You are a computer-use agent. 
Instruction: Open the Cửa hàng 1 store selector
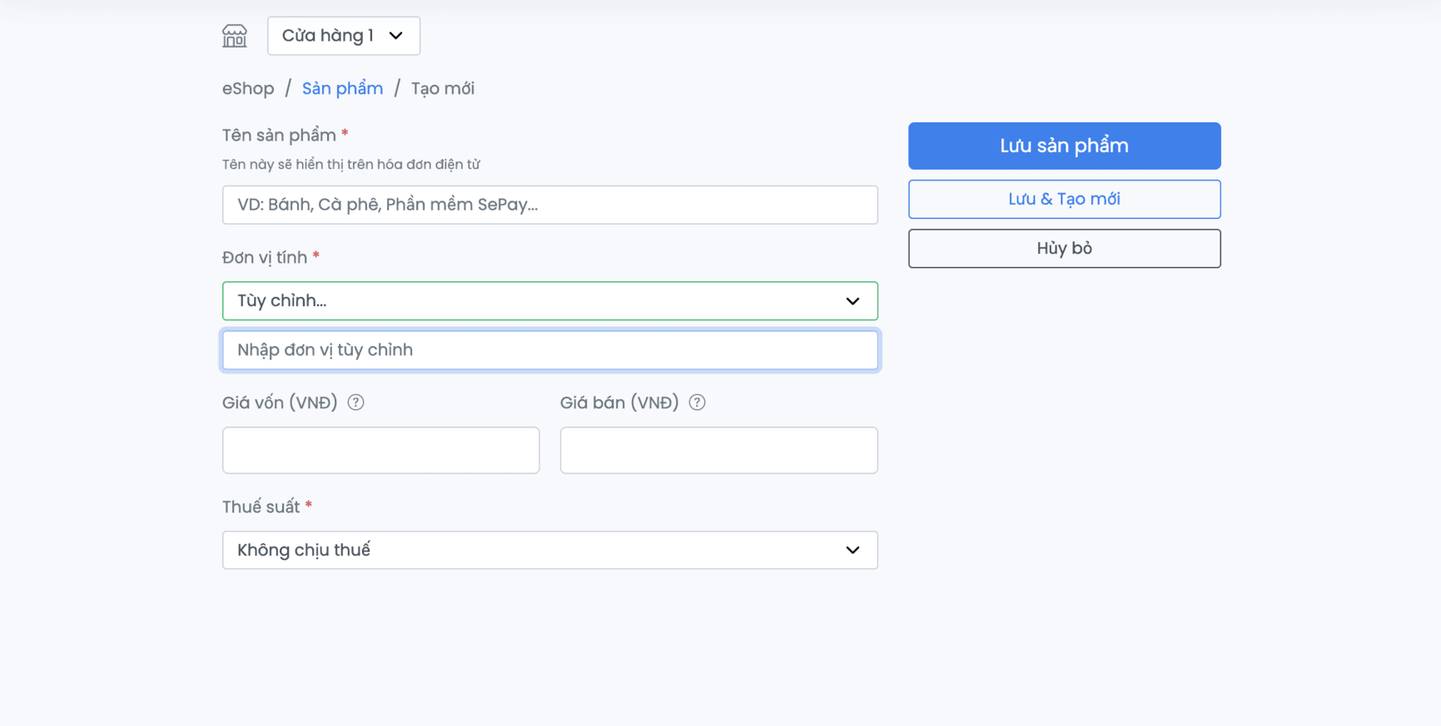pos(343,36)
